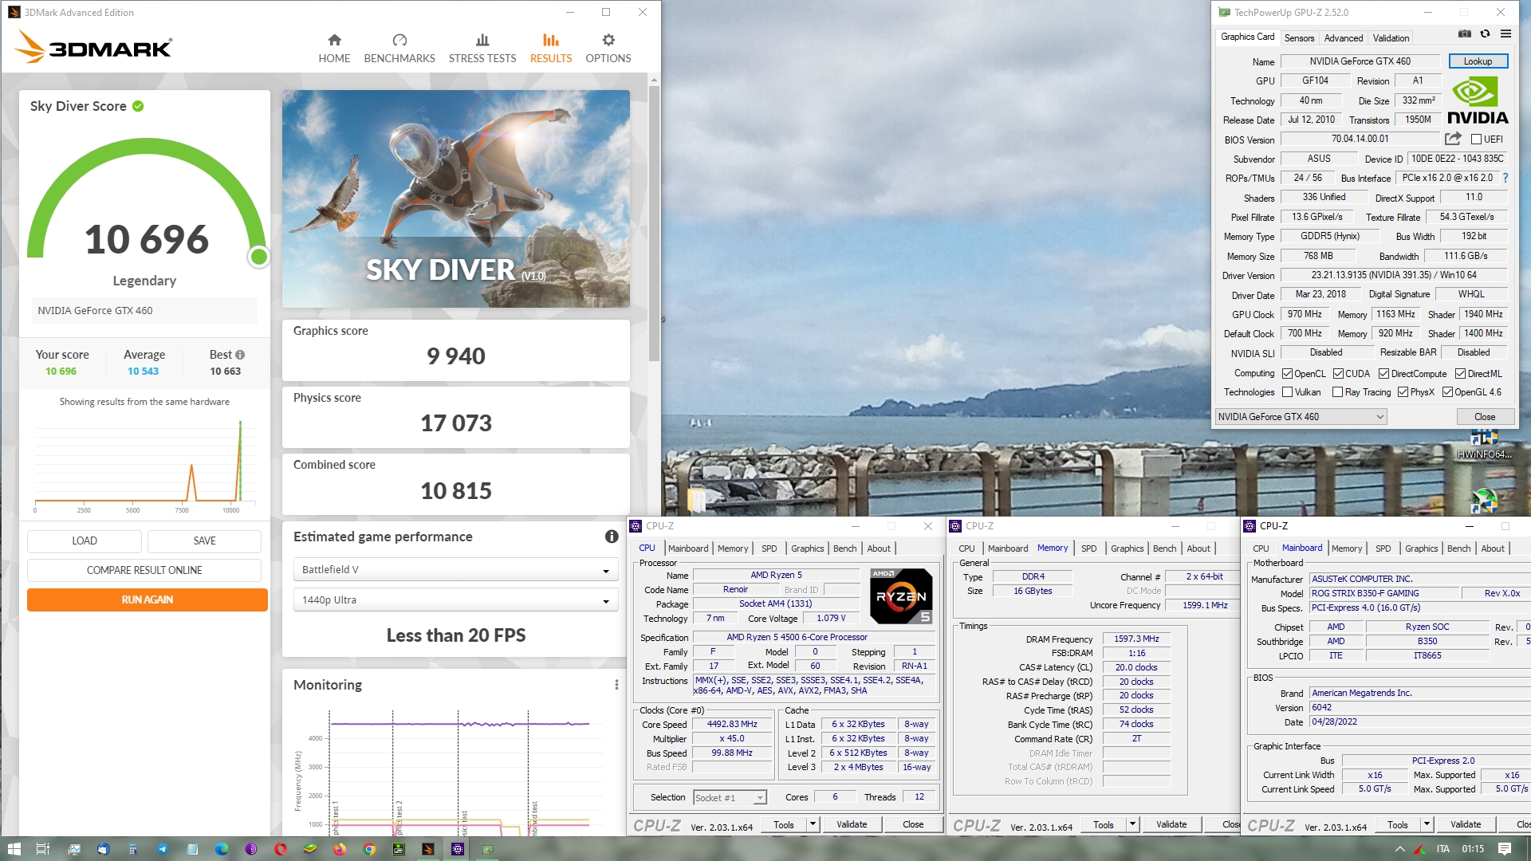Go to STRESS TESTS in 3DMark

[482, 49]
